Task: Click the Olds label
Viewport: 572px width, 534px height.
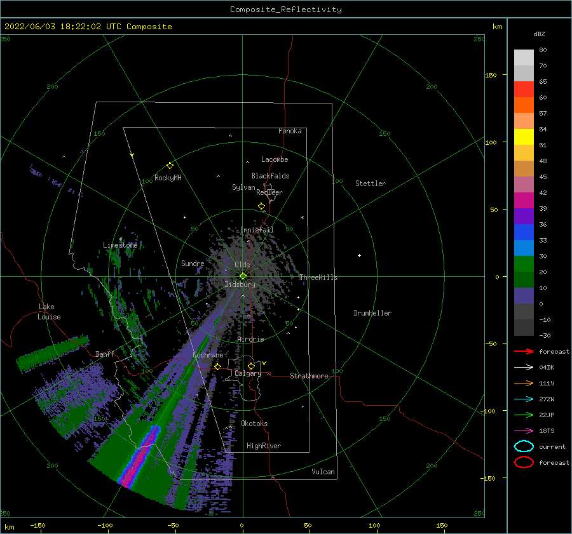Action: point(242,265)
